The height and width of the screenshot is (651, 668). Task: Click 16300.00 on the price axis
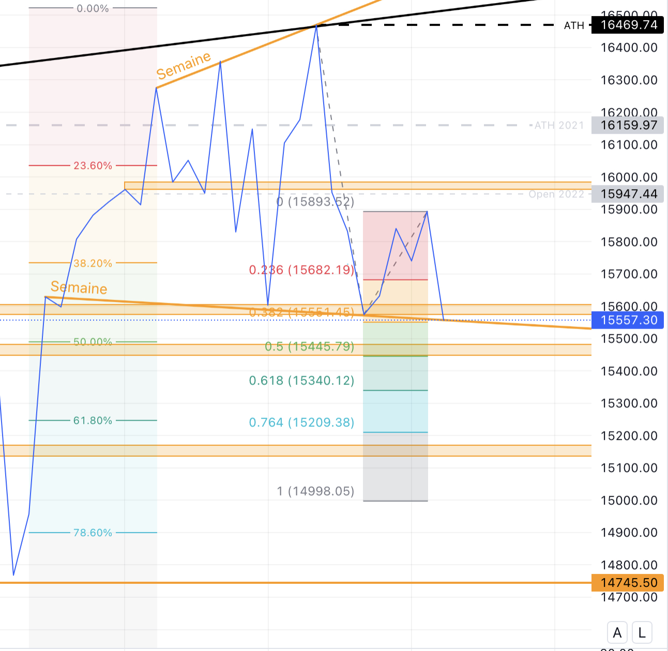pyautogui.click(x=629, y=80)
